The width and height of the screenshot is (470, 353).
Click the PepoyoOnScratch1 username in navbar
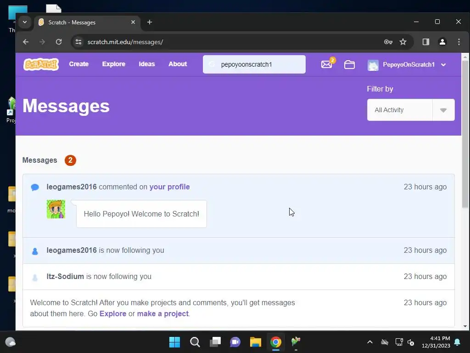[408, 65]
